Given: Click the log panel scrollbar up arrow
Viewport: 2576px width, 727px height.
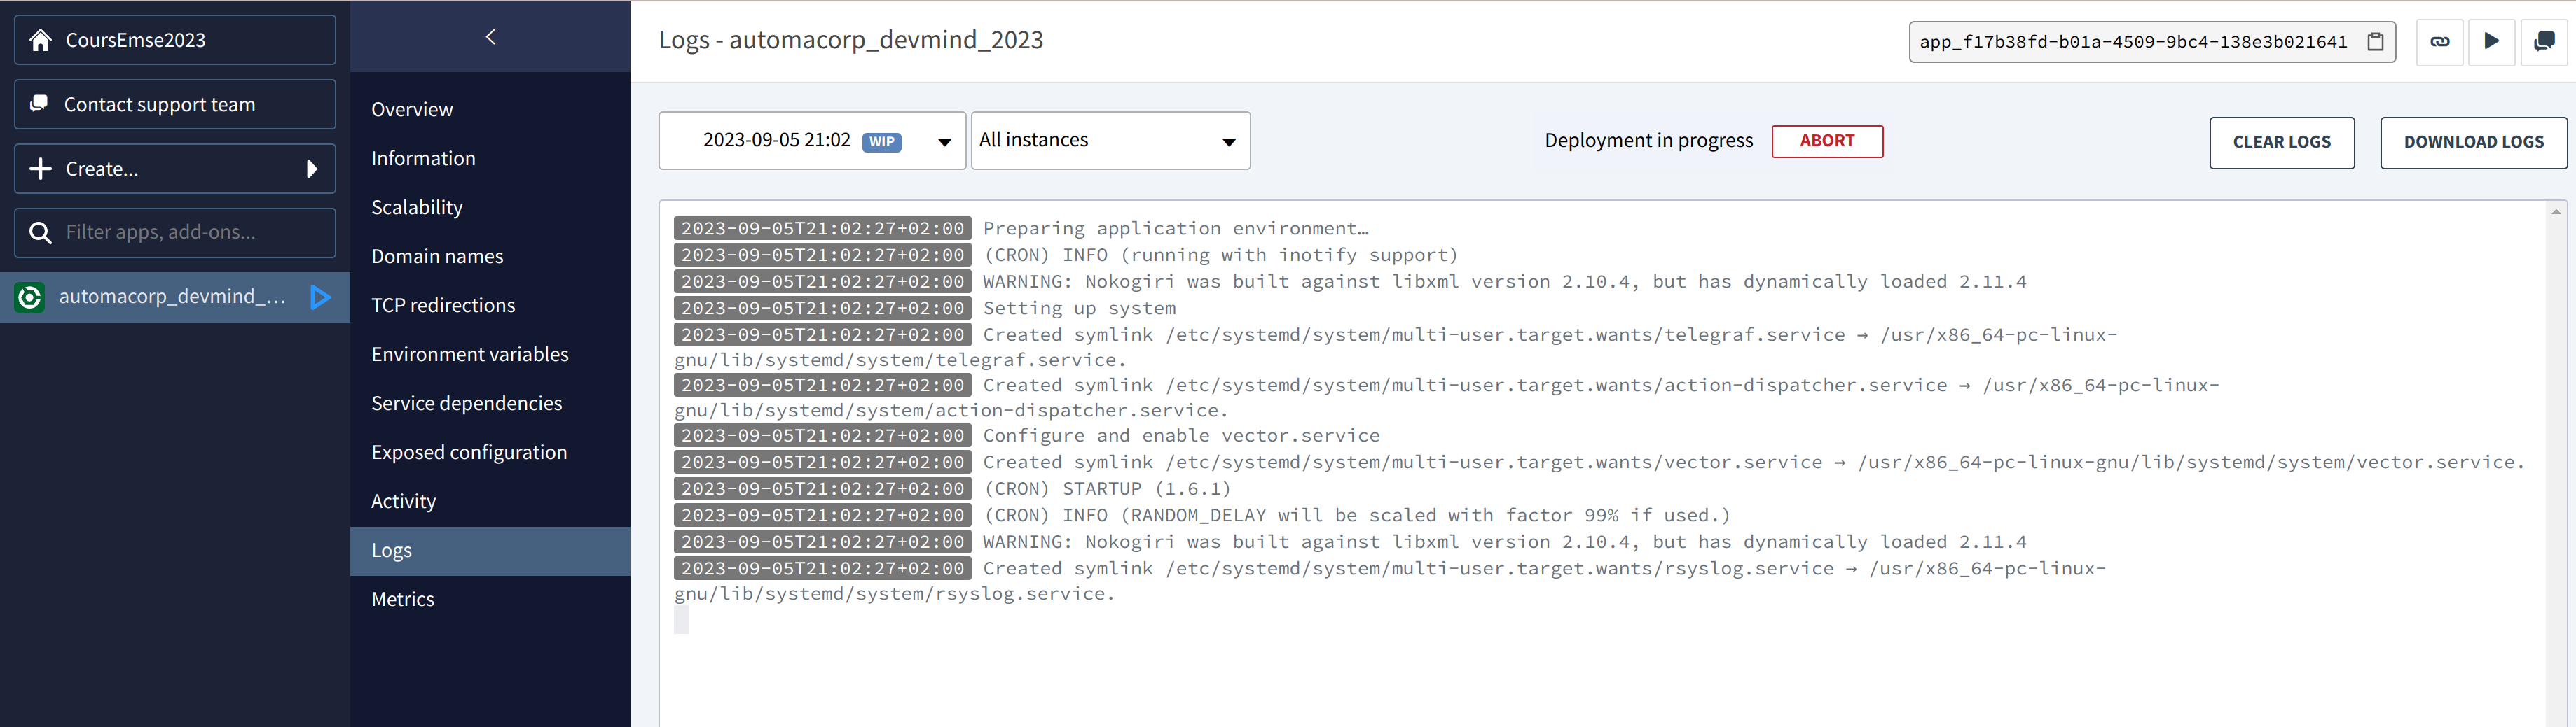Looking at the screenshot, I should coord(2555,212).
